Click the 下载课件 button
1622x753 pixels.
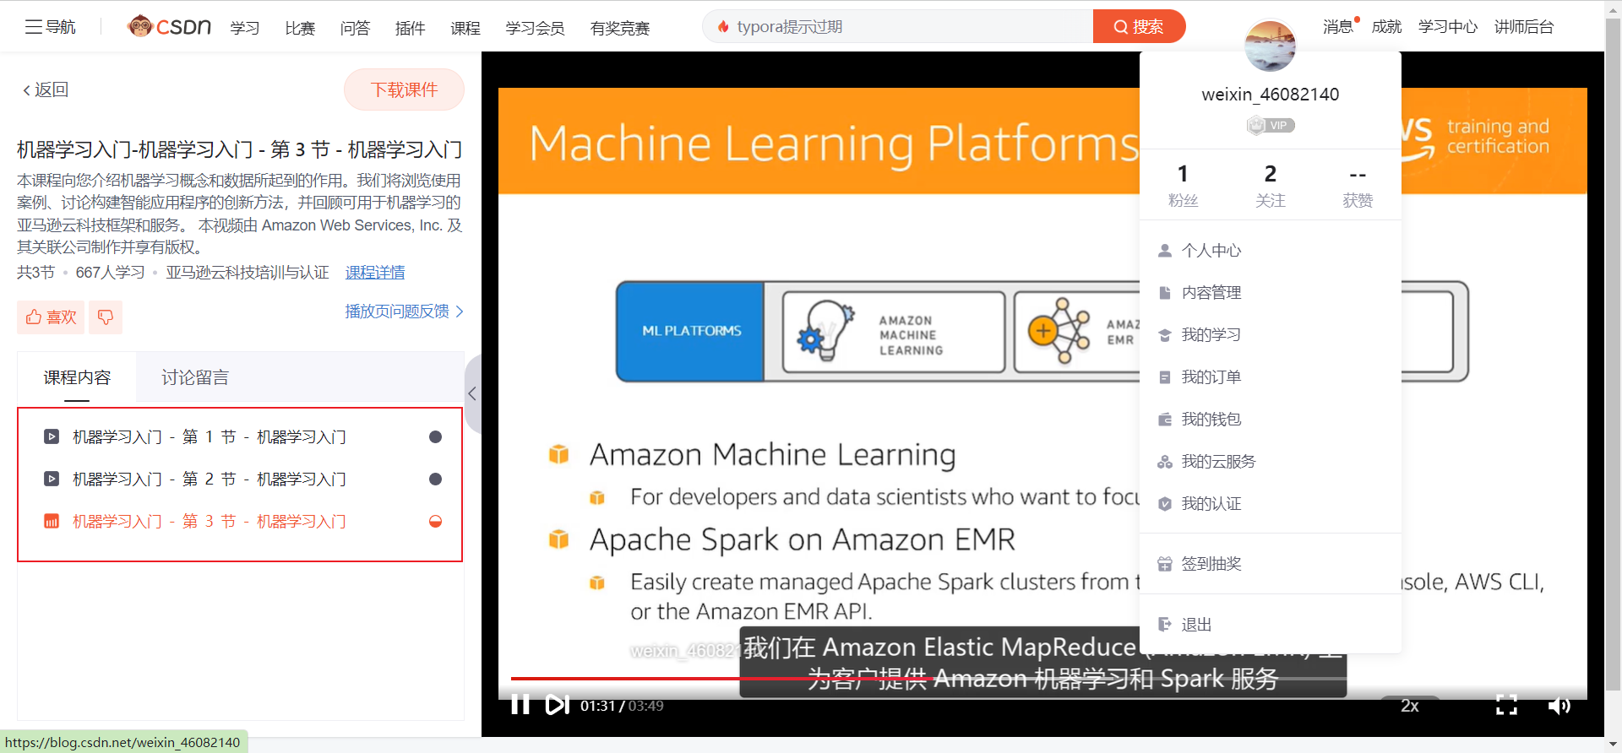[x=404, y=89]
